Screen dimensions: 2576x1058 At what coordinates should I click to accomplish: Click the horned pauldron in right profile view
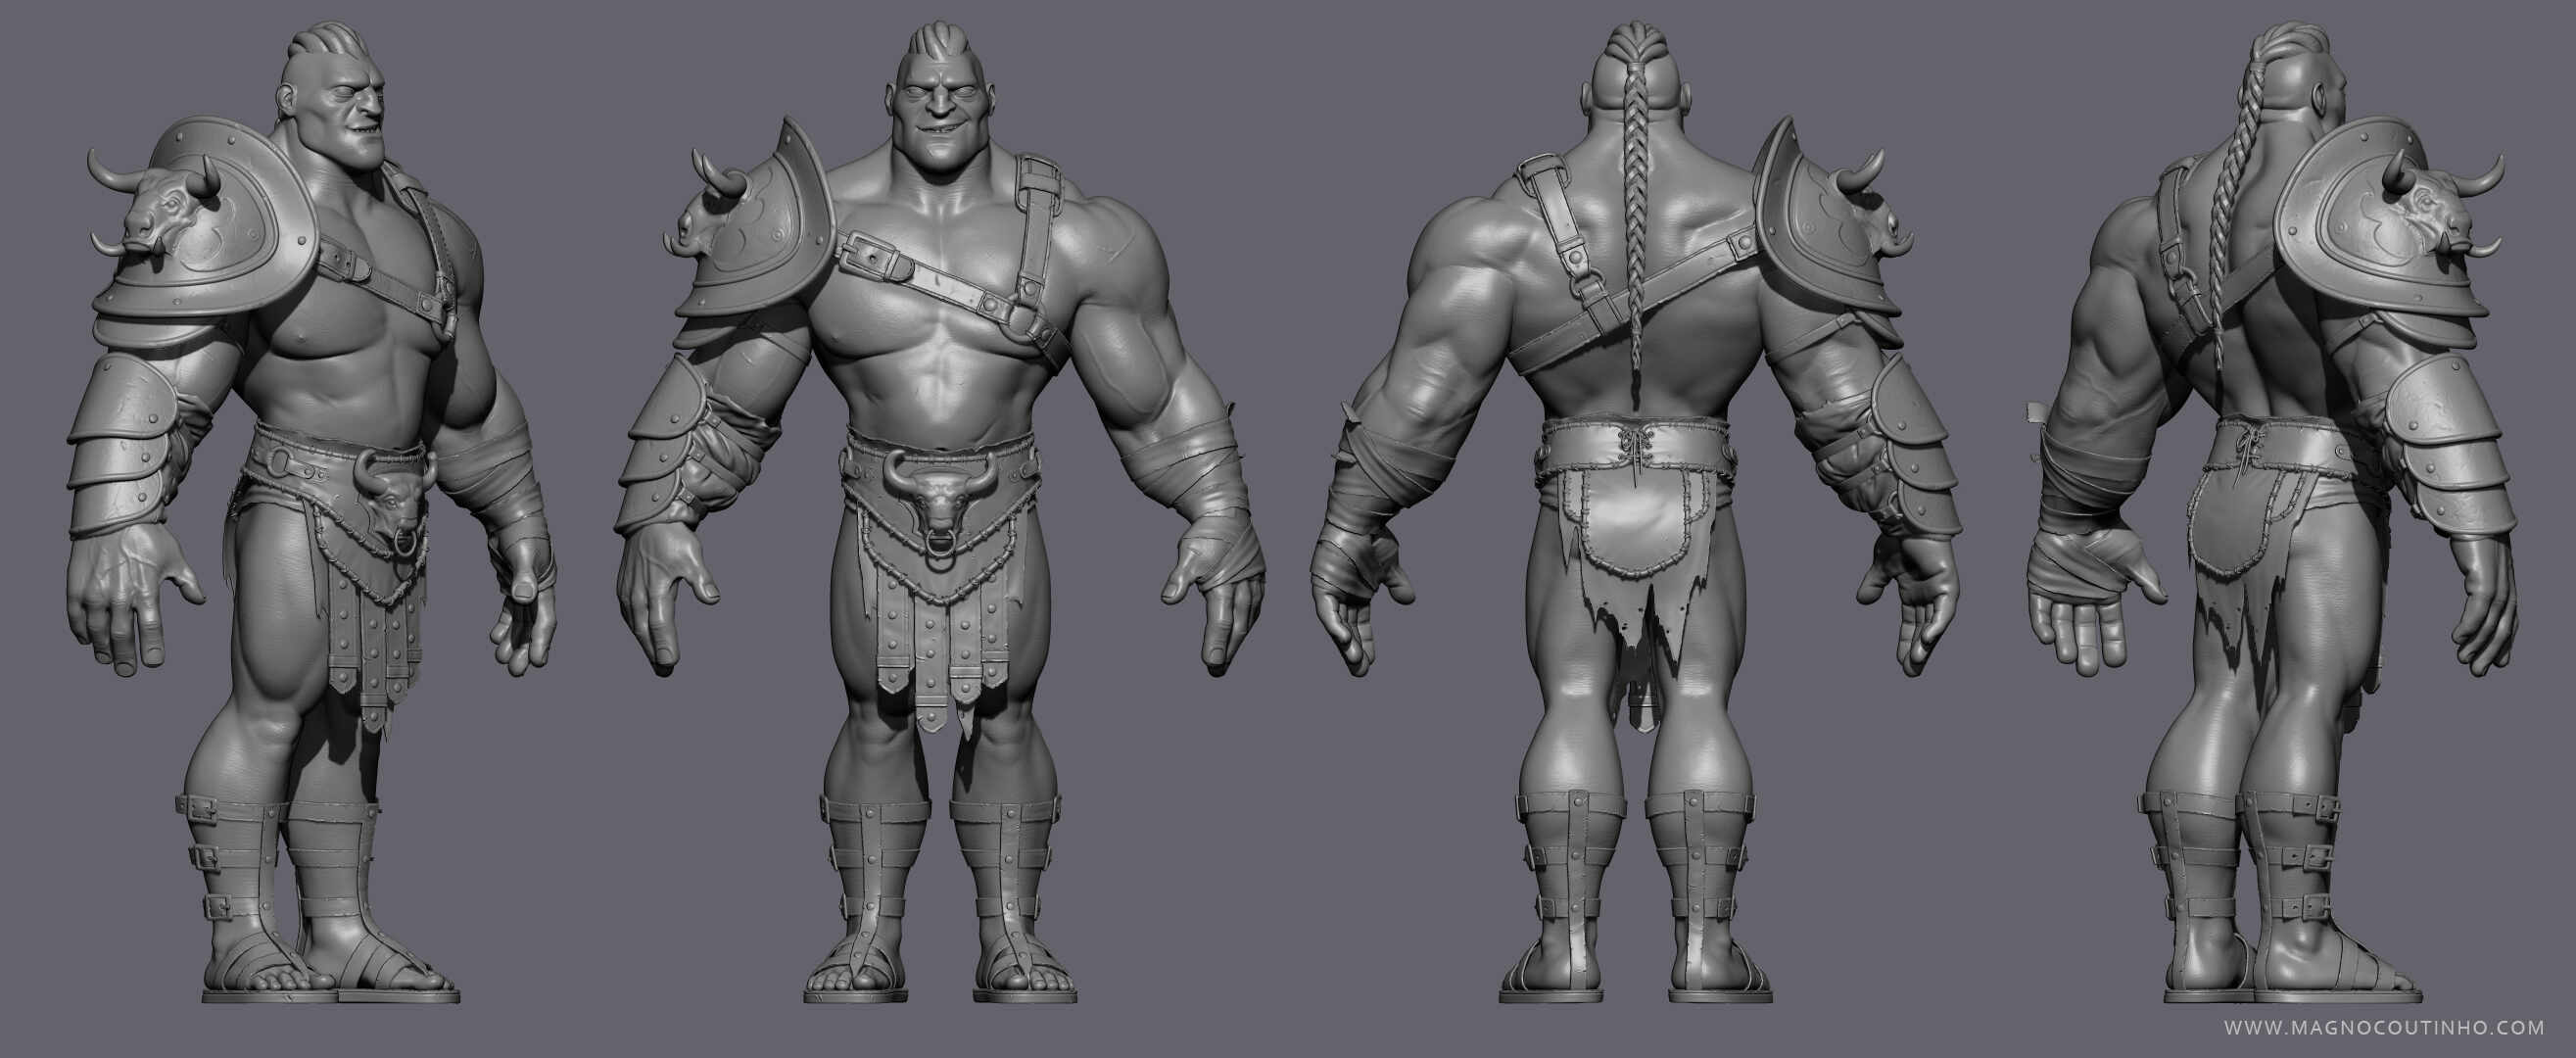click(2380, 220)
